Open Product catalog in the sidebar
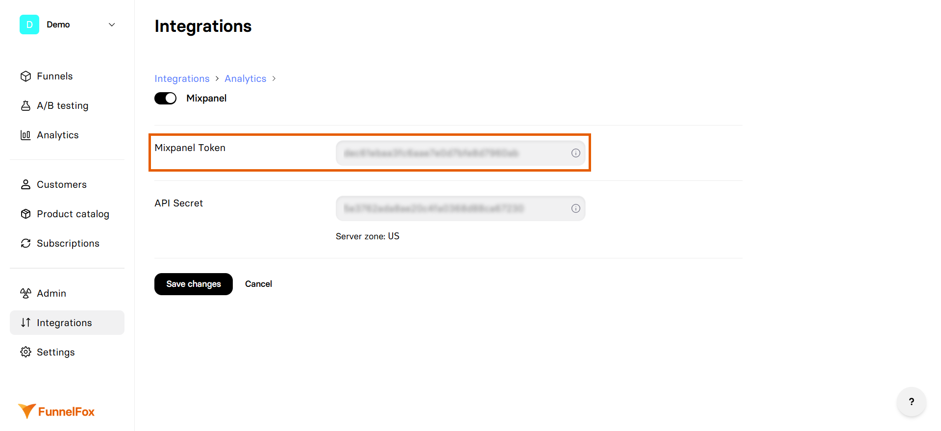 coord(67,214)
